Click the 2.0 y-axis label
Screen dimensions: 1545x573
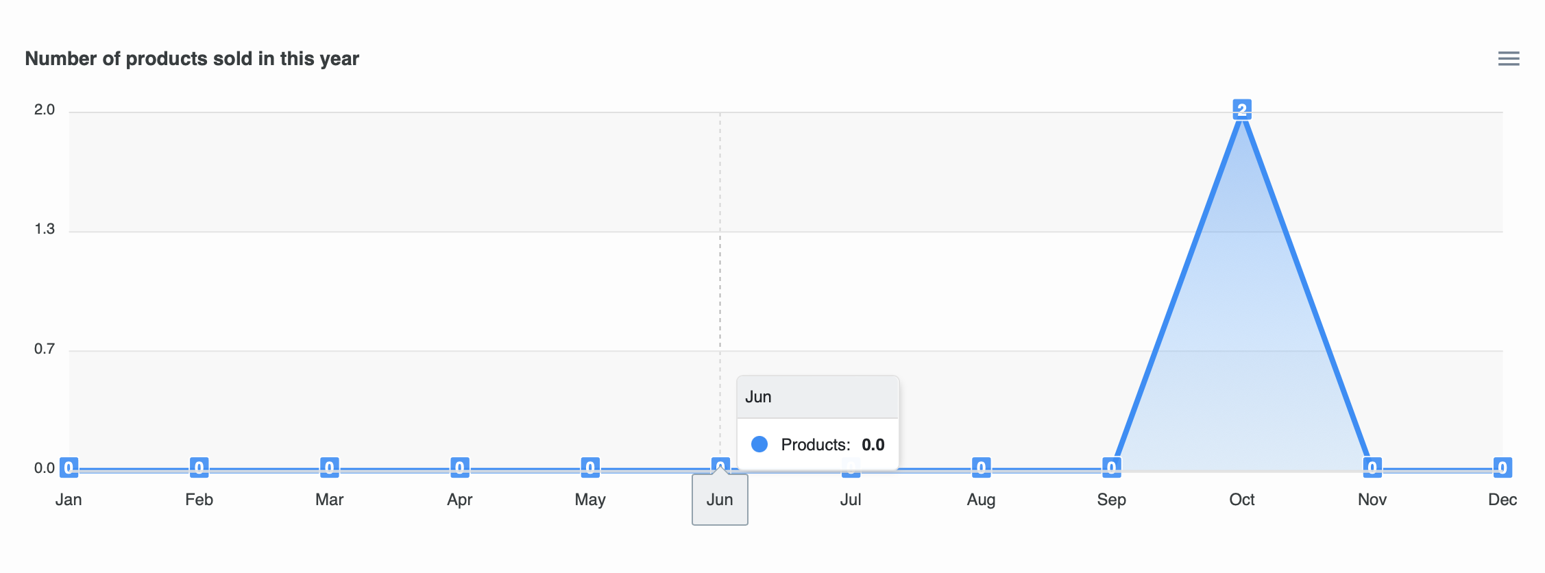(x=45, y=110)
